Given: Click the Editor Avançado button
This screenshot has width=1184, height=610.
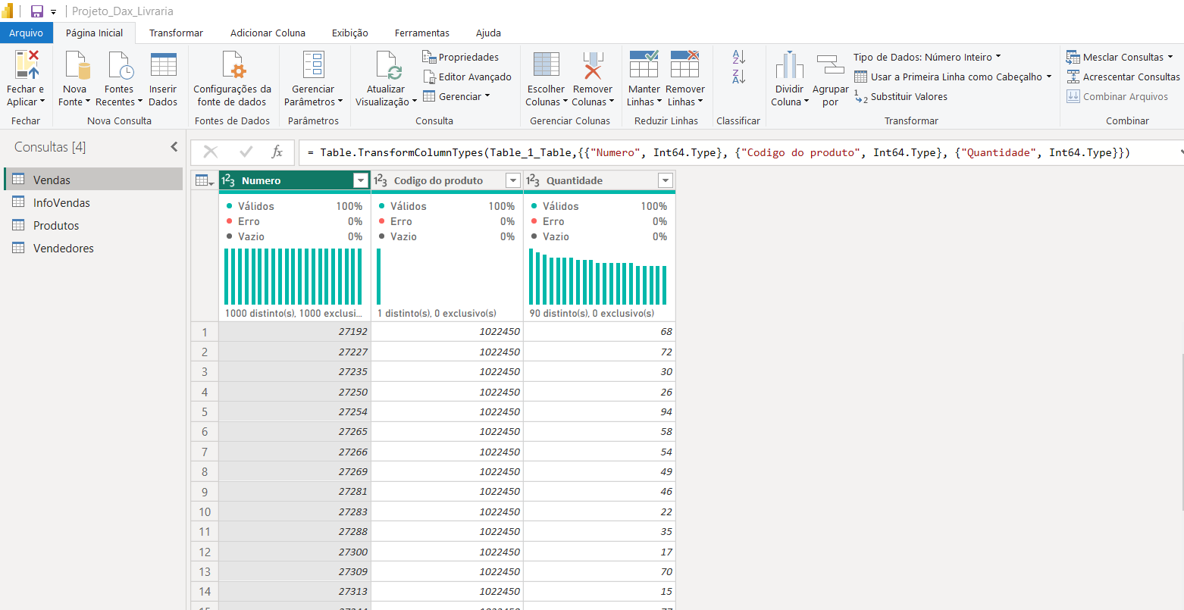Looking at the screenshot, I should (x=468, y=77).
